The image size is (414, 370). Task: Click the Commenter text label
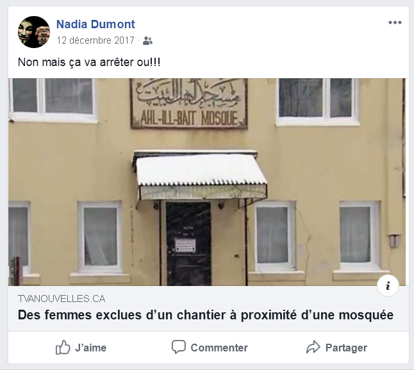(x=219, y=348)
